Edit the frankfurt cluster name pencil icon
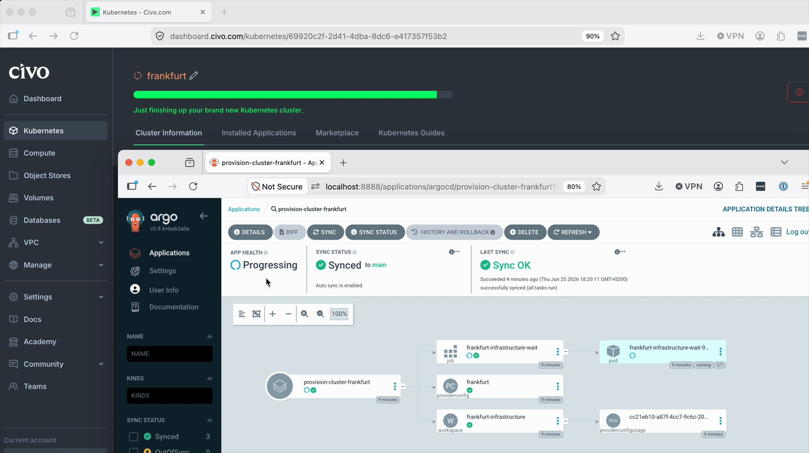Viewport: 809px width, 453px height. point(194,76)
